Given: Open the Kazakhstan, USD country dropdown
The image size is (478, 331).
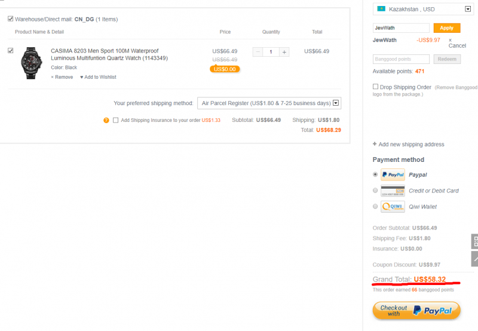Looking at the screenshot, I should point(423,9).
